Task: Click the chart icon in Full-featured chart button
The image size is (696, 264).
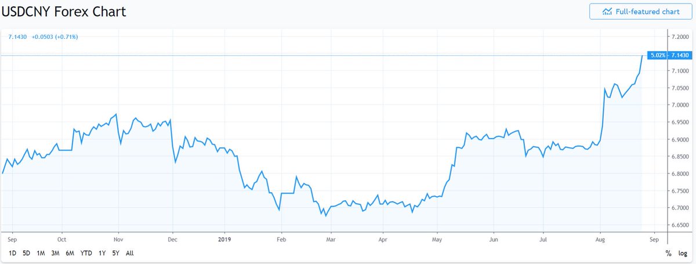Action: coord(607,12)
